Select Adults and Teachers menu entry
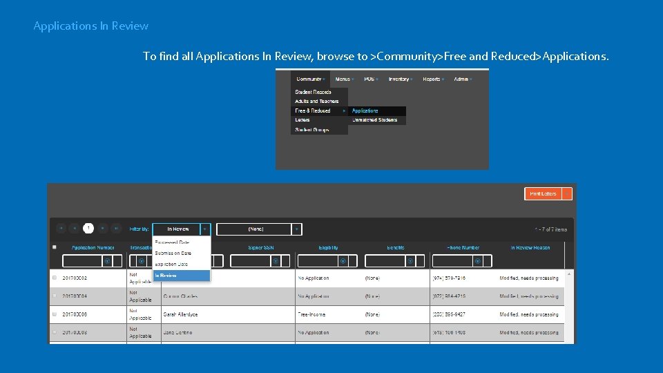Image resolution: width=663 pixels, height=373 pixels. (319, 102)
